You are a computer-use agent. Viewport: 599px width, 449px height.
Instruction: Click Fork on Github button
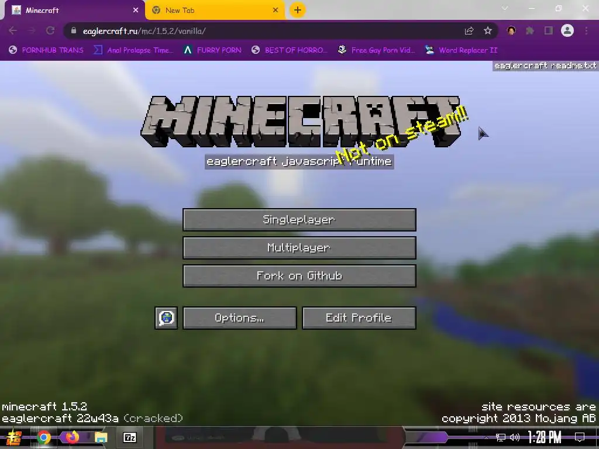[x=299, y=276]
